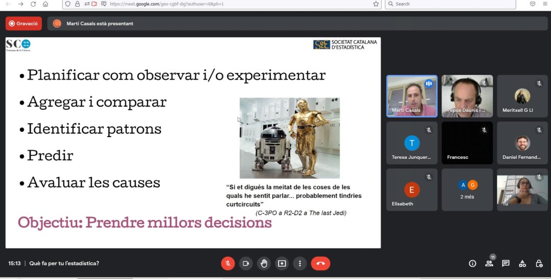Screen dimensions: 551x279
Task: Click the 'Martí Casals està presentant' banner
Action: (x=99, y=23)
